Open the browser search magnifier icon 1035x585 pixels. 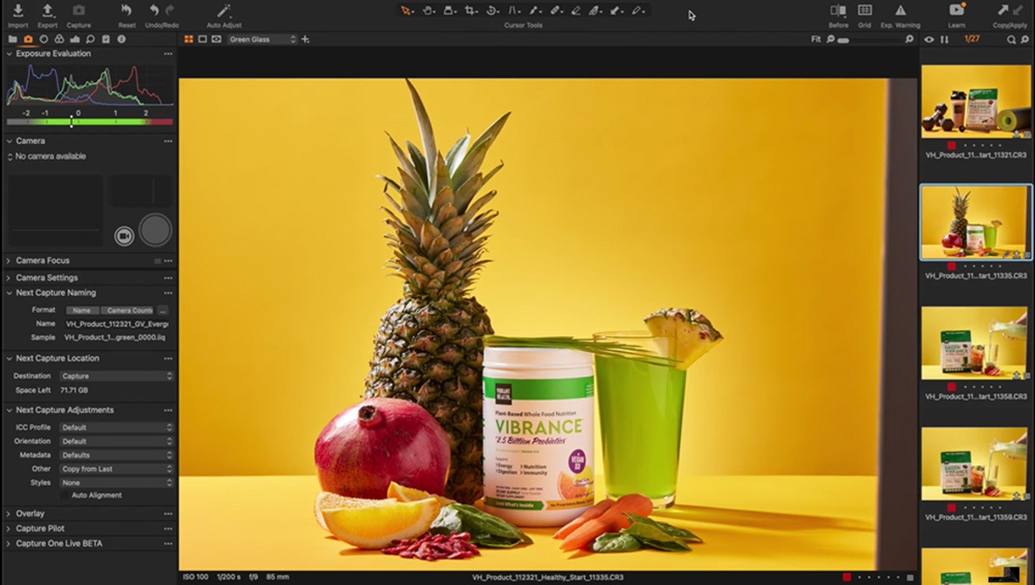[x=1011, y=39]
